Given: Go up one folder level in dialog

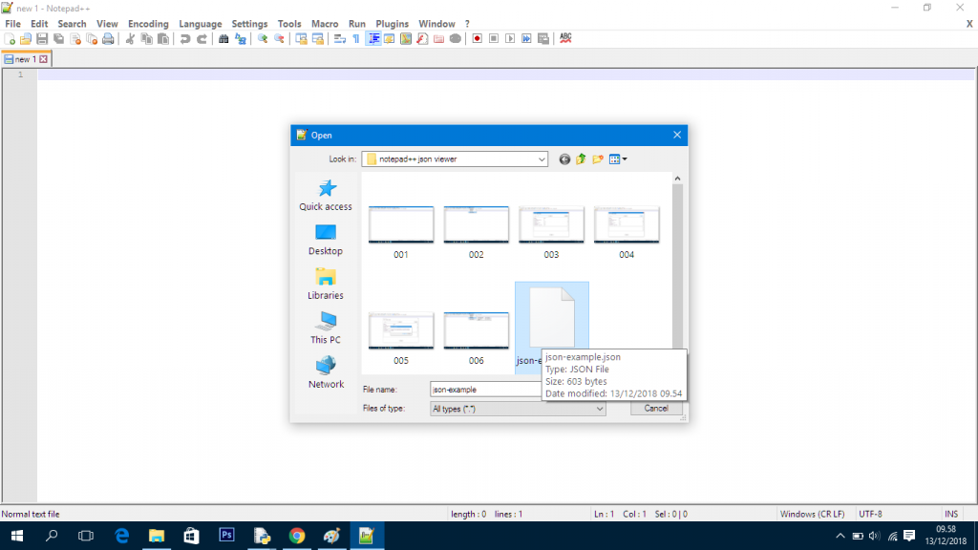Looking at the screenshot, I should point(581,159).
